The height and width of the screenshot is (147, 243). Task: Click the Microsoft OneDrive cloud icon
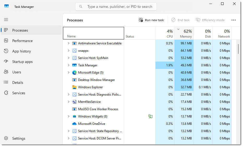74,124
